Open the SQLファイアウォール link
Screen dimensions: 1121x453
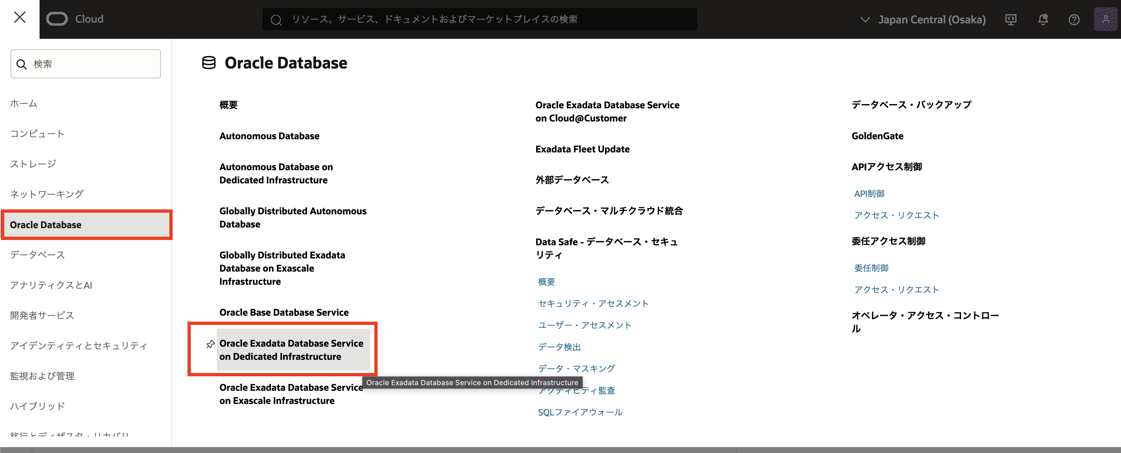[580, 412]
